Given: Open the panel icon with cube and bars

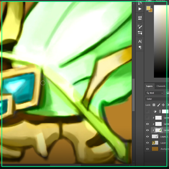Looking at the screenshot, I should (x=140, y=18).
